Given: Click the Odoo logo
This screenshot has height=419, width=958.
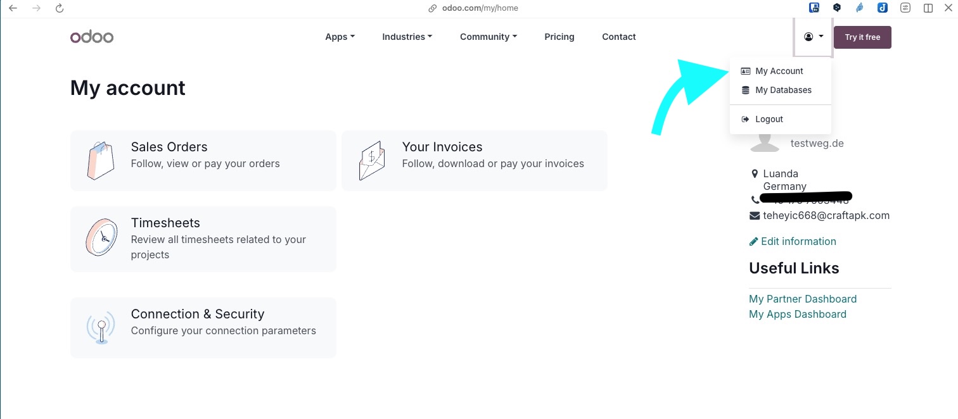Looking at the screenshot, I should coord(92,37).
